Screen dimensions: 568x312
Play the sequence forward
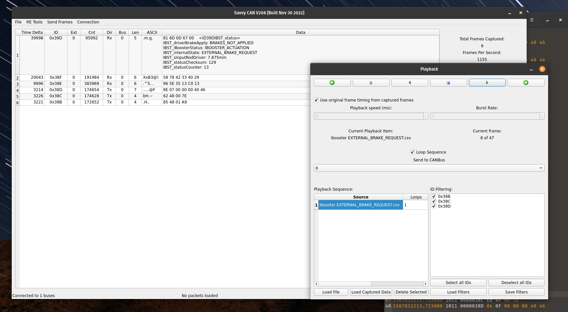(487, 83)
